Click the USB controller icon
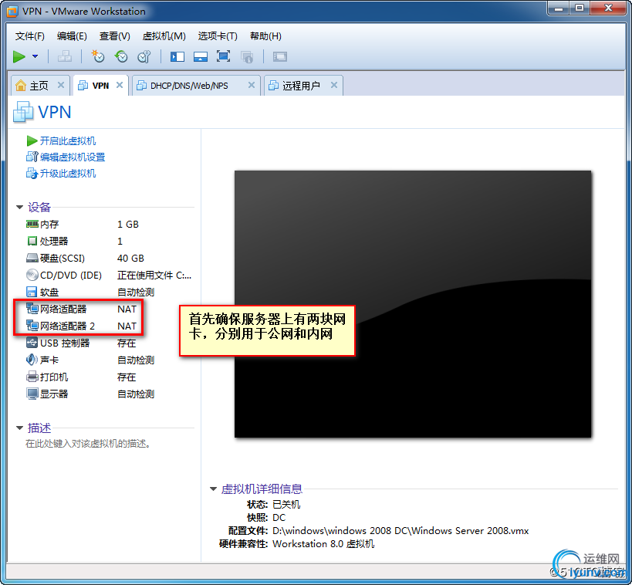Image resolution: width=632 pixels, height=585 pixels. click(32, 343)
